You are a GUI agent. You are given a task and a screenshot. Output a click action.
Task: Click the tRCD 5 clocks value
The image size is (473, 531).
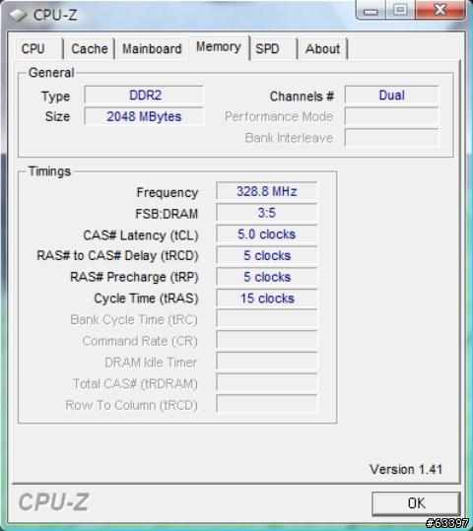(x=267, y=255)
